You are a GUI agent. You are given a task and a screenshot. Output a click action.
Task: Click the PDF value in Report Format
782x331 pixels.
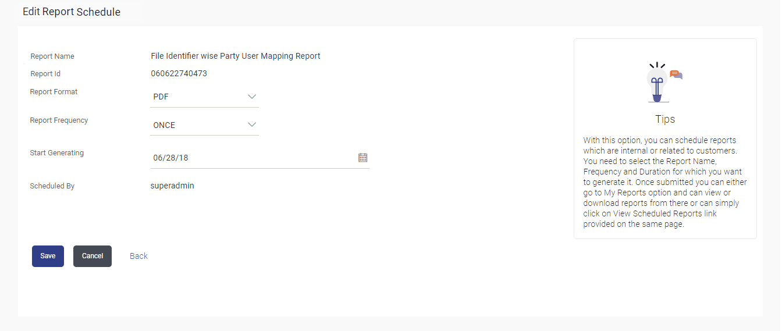click(x=161, y=97)
